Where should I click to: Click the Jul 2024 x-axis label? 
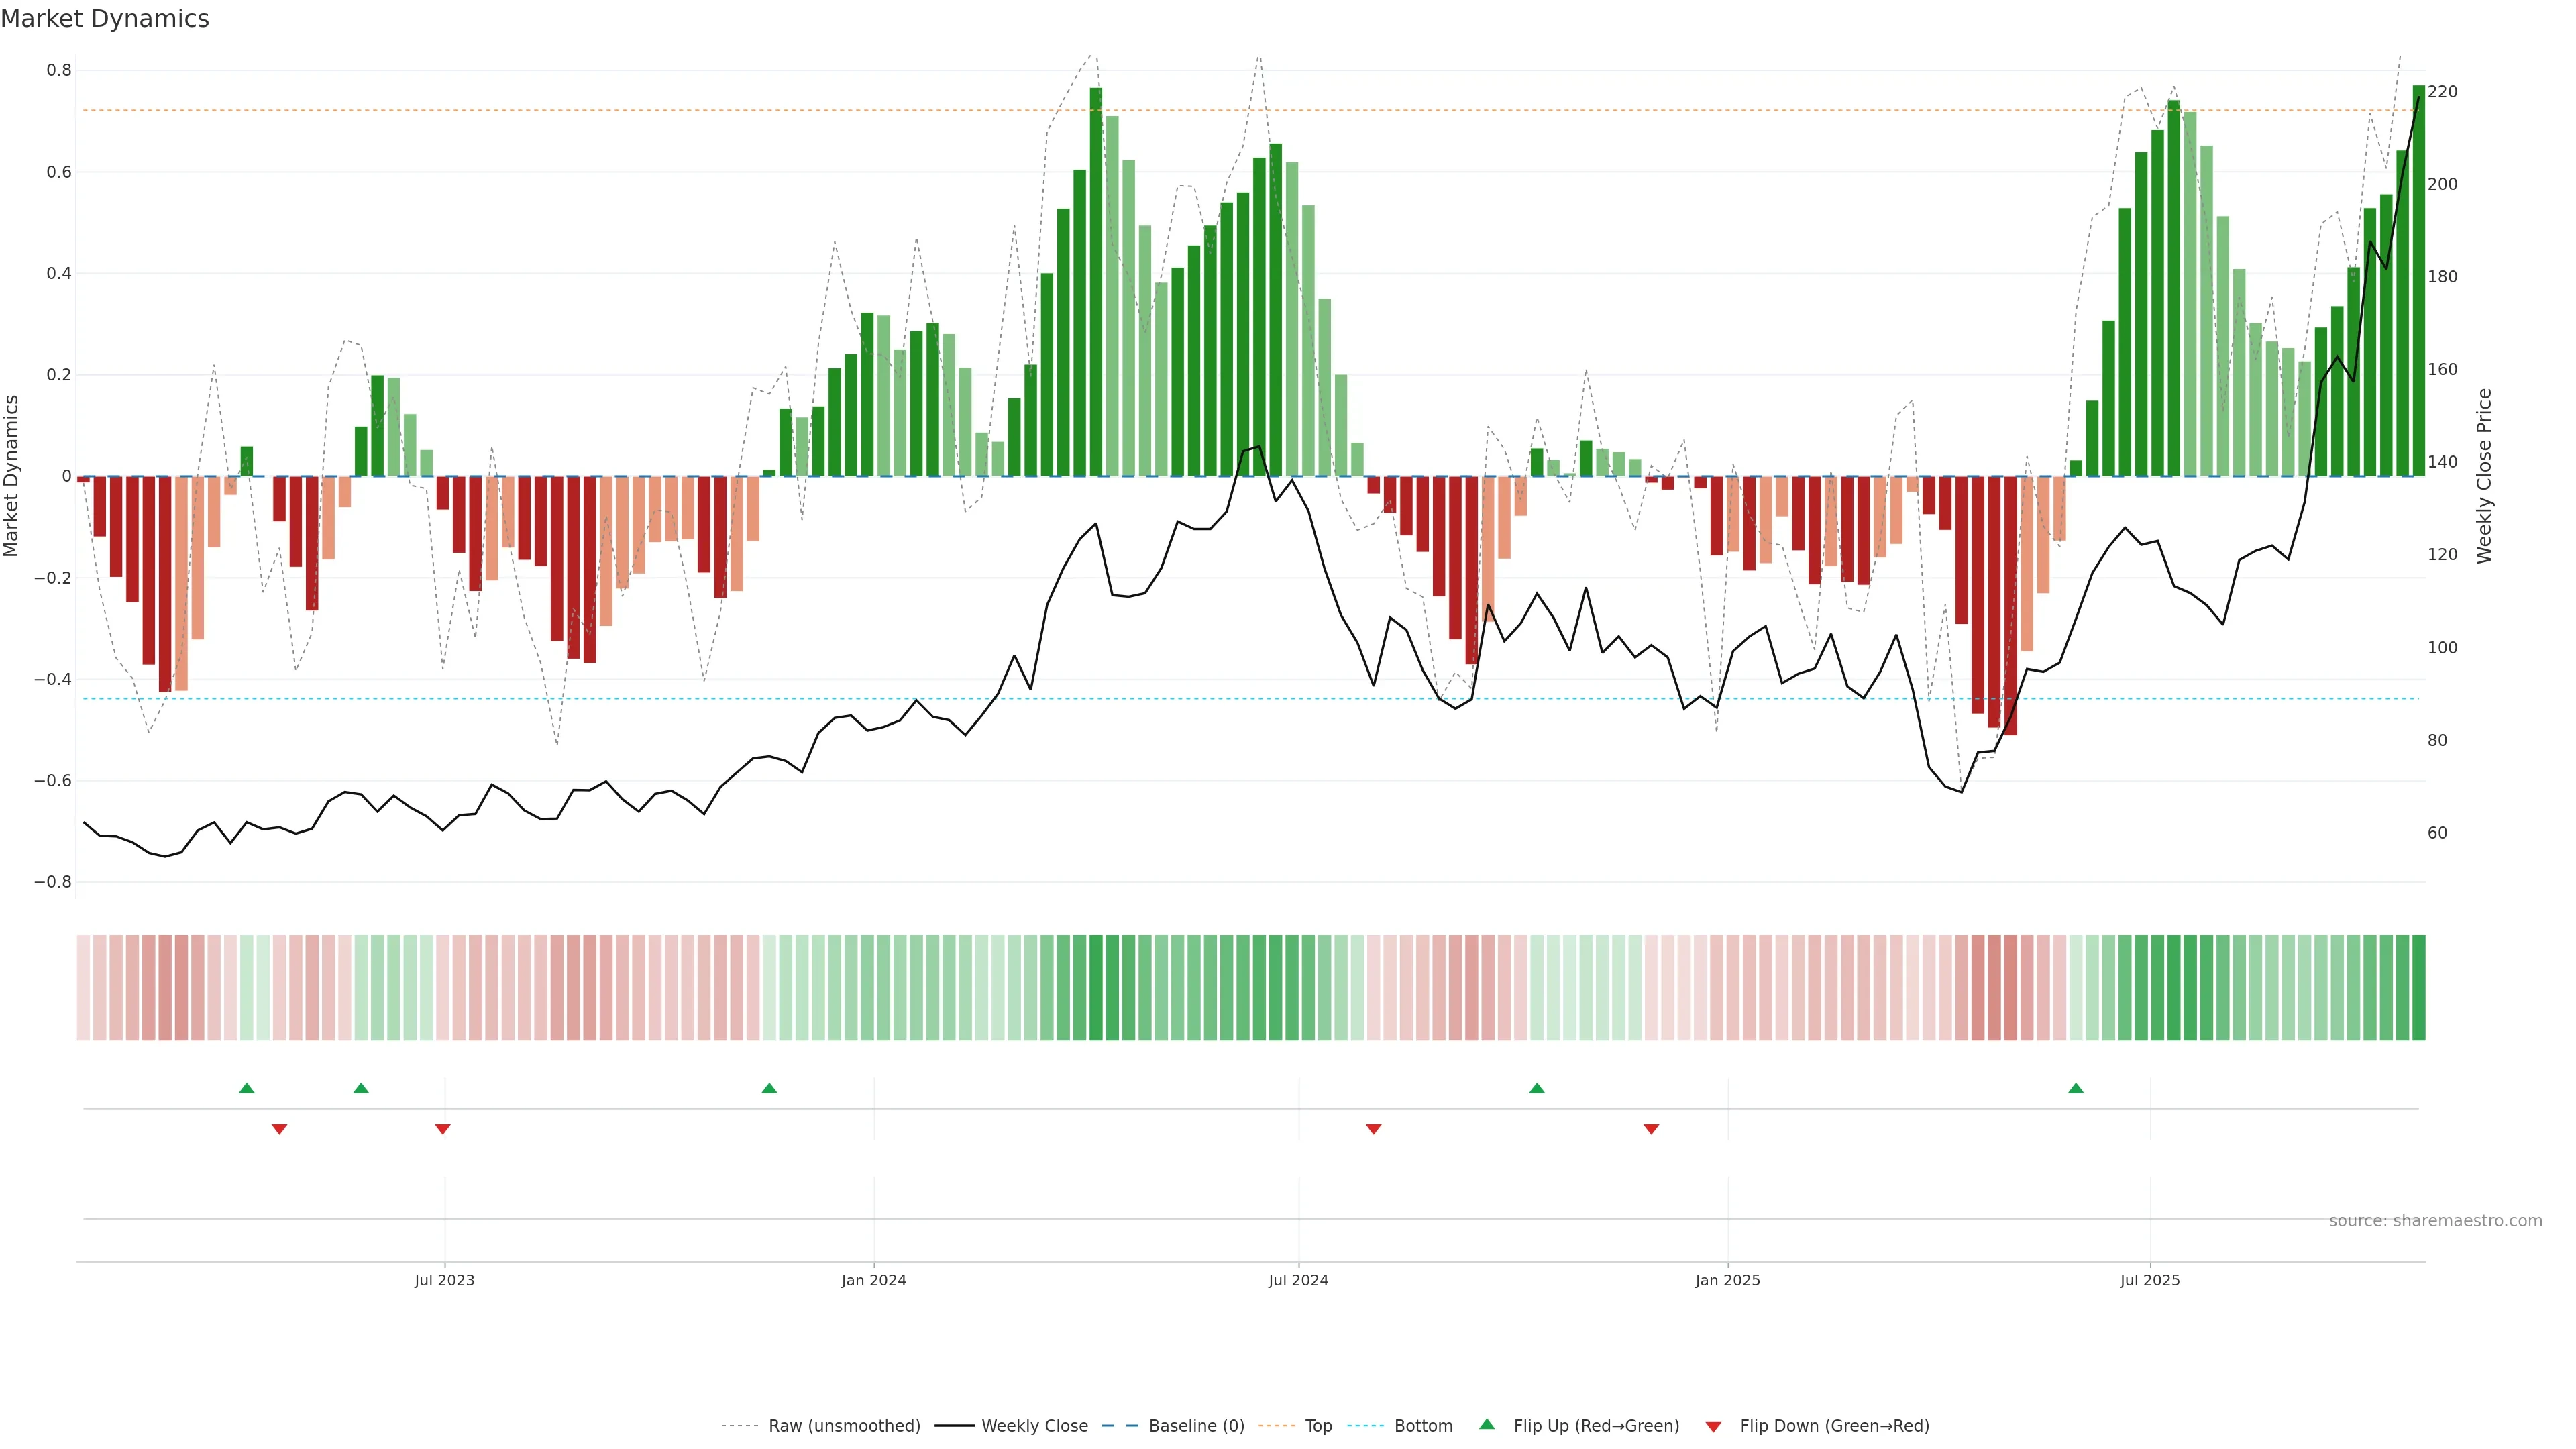tap(1298, 1280)
